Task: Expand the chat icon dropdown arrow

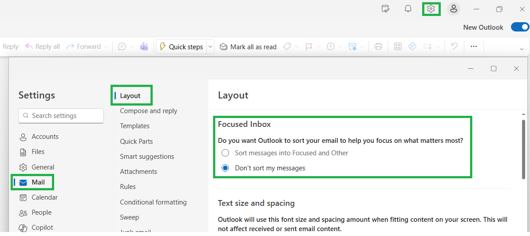Action: 132,47
